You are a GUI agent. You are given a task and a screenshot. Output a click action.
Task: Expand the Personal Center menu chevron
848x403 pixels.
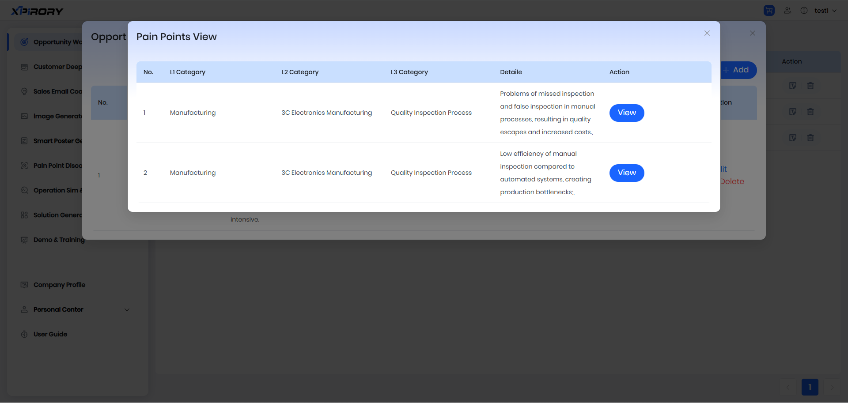click(127, 310)
